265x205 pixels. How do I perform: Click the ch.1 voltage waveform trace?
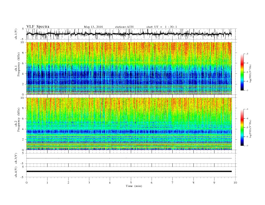pos(129,34)
